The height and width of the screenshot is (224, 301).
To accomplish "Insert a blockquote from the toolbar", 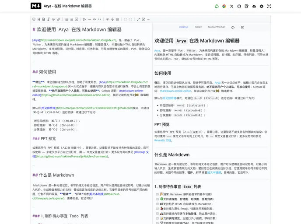I will (84, 19).
